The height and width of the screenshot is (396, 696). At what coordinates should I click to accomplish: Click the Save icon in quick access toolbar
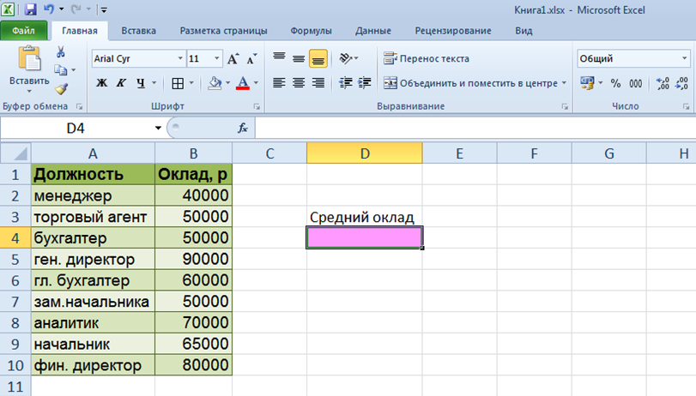[31, 10]
